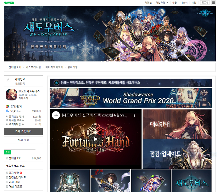Click the green 검색 button
The height and width of the screenshot is (192, 217).
8,152
